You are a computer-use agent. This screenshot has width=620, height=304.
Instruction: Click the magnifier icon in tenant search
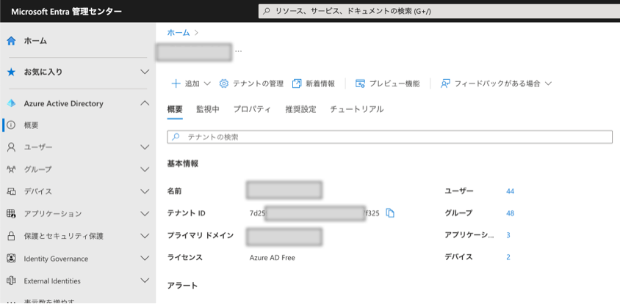point(176,137)
